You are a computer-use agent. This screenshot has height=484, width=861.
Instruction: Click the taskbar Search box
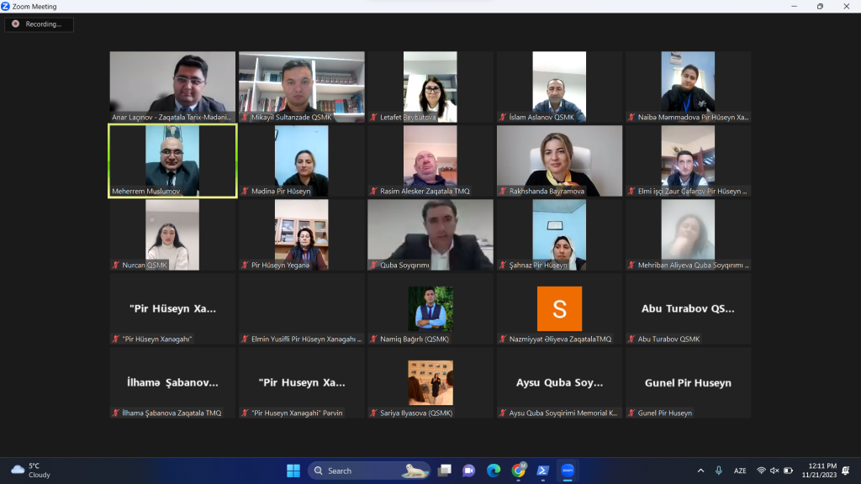[368, 471]
